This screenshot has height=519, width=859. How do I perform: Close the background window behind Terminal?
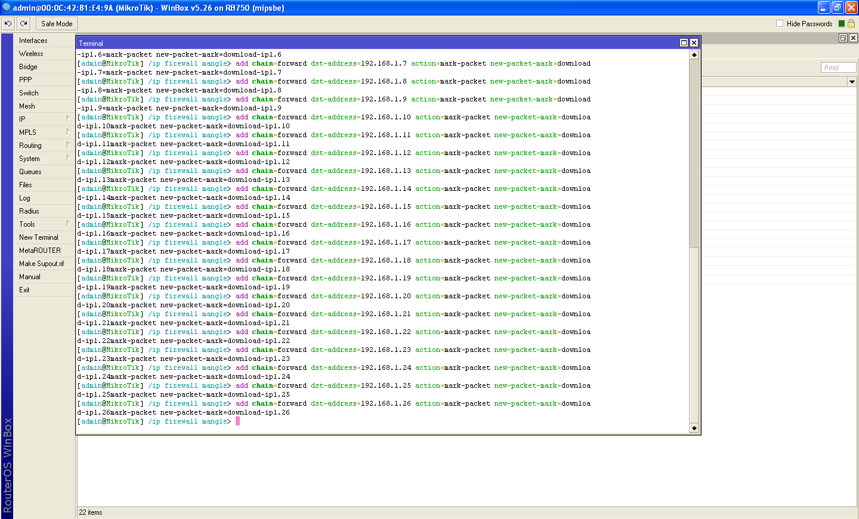[x=853, y=38]
